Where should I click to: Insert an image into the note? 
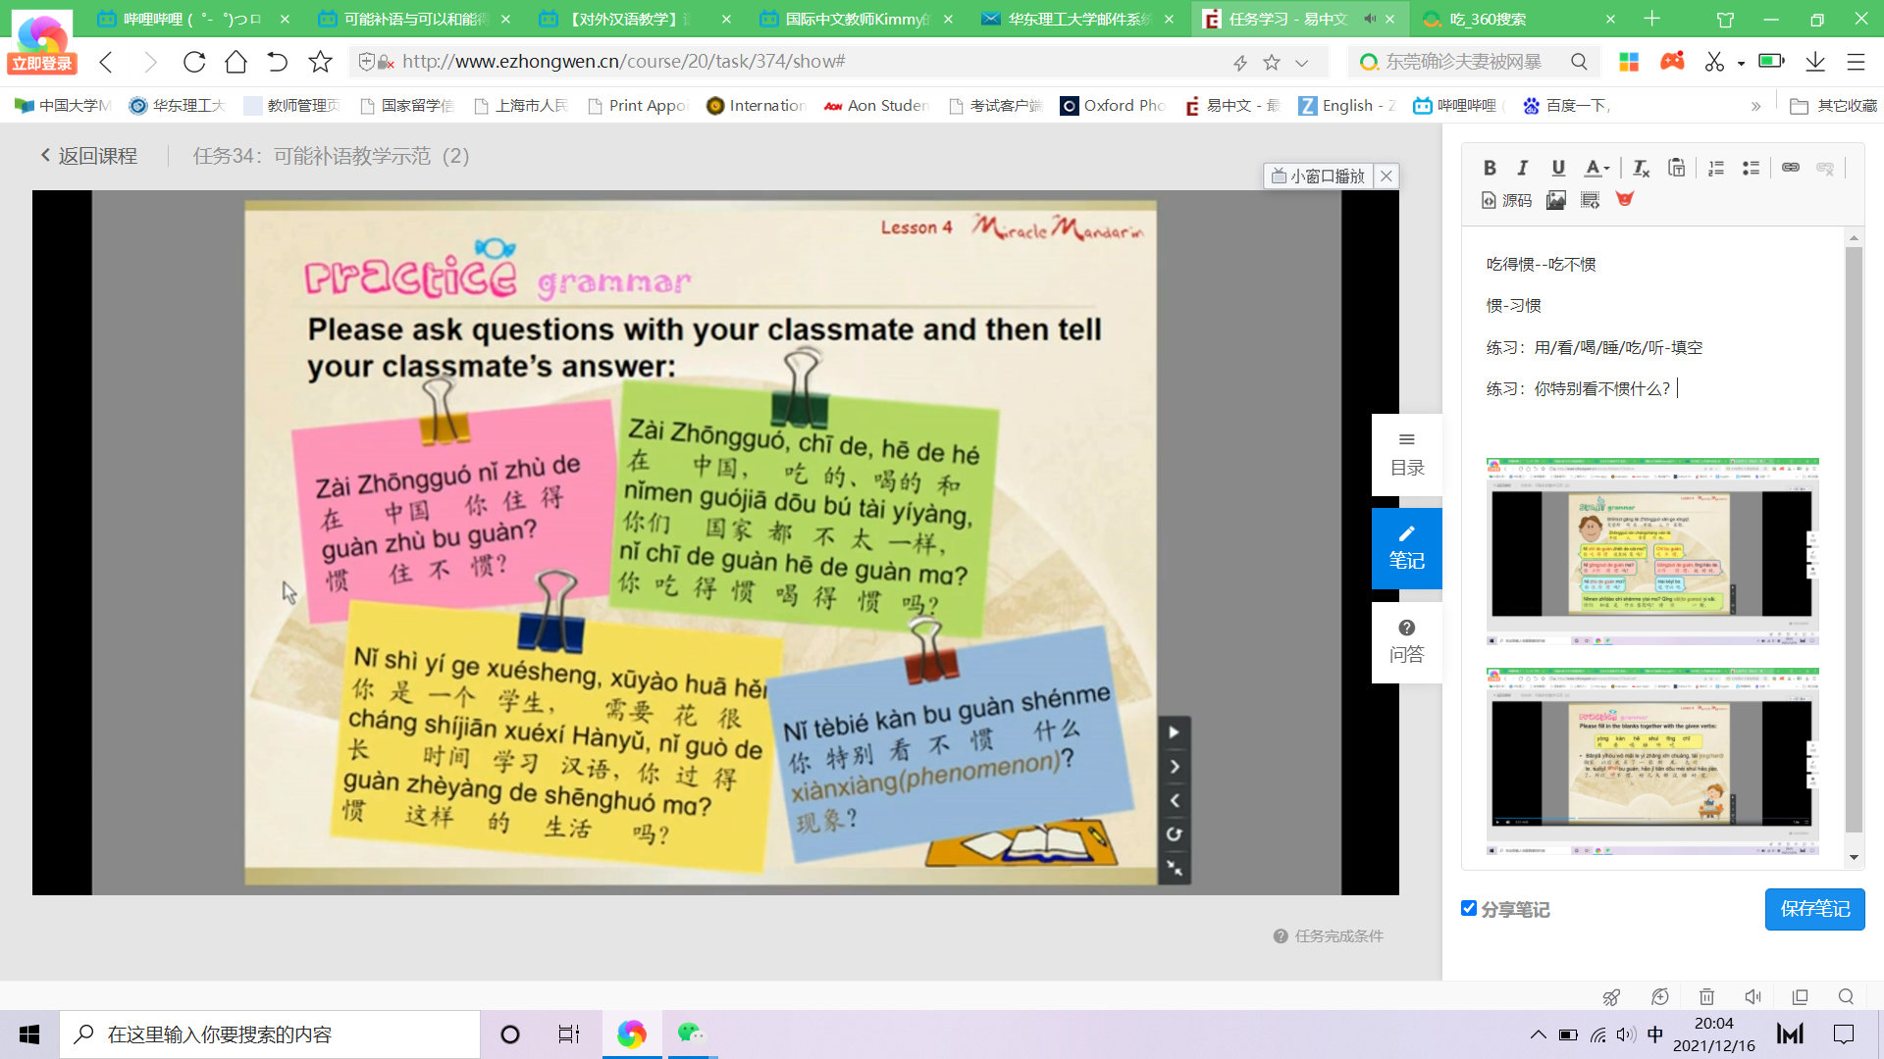click(x=1556, y=200)
